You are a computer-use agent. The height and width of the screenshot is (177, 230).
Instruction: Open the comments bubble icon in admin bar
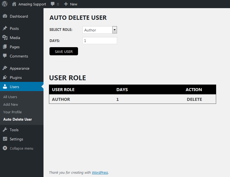click(x=53, y=4)
